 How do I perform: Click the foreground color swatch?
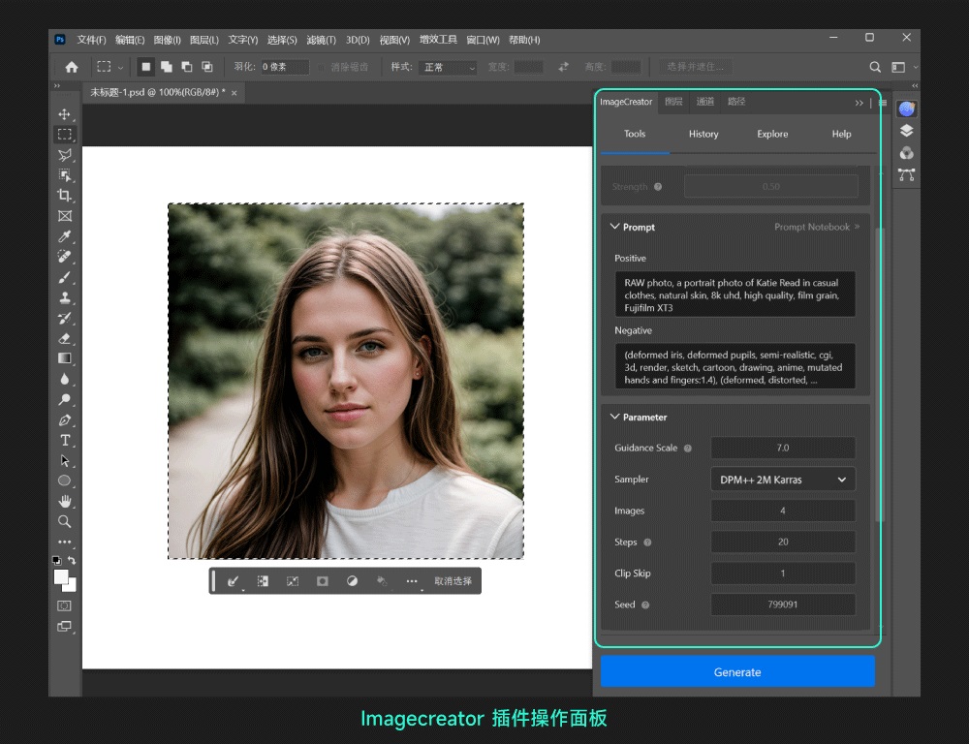(60, 574)
